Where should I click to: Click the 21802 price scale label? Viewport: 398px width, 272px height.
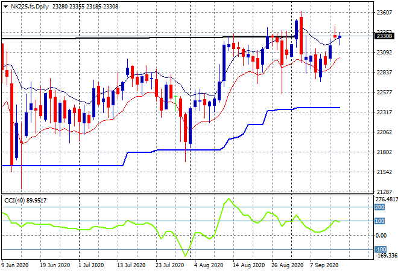pyautogui.click(x=385, y=152)
